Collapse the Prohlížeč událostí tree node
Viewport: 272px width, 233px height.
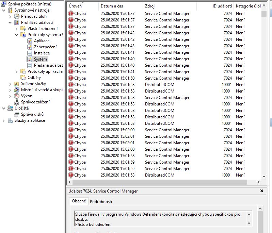(10, 22)
